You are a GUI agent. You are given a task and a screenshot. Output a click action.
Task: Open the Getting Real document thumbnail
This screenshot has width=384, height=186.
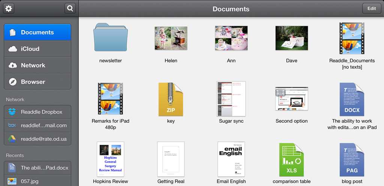click(x=171, y=159)
